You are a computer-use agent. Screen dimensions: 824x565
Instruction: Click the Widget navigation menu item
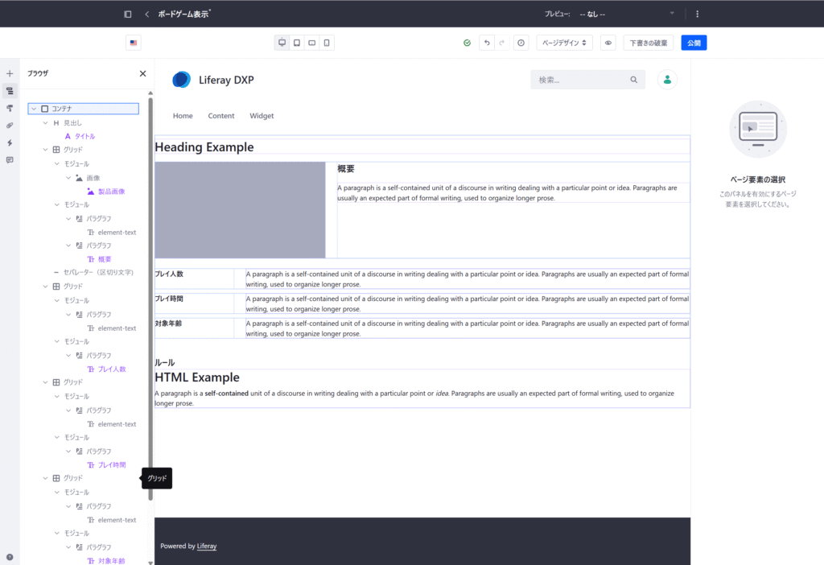(x=262, y=116)
